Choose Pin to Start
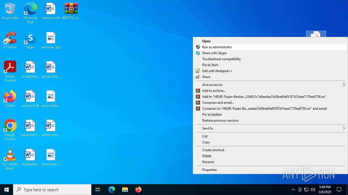348x195 pixels. [270, 65]
